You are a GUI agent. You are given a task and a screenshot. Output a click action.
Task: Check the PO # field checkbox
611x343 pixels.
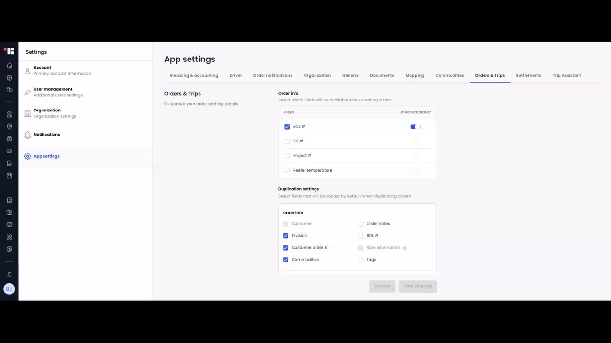[287, 141]
